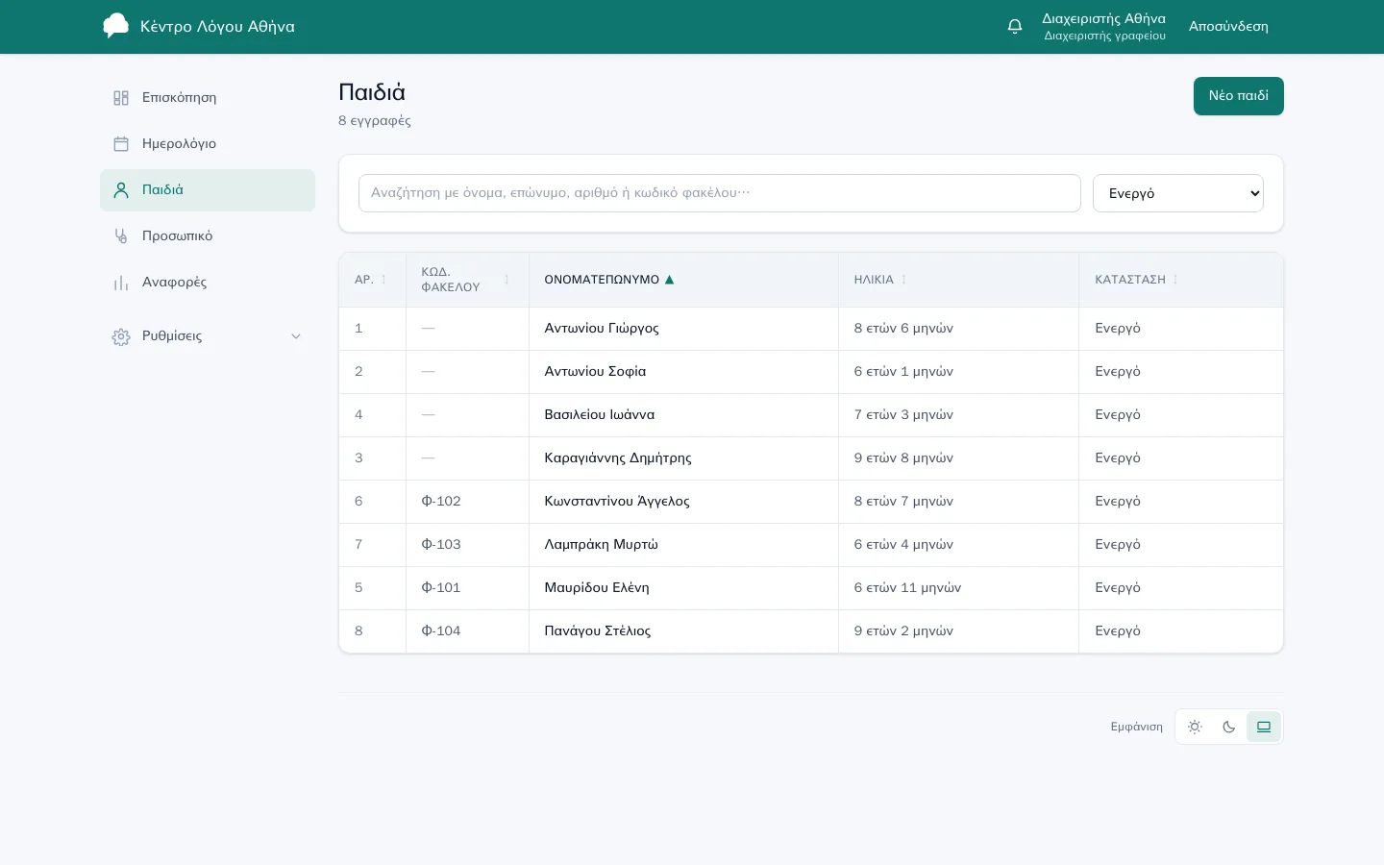This screenshot has height=865, width=1384.
Task: Open Επισκόπηση in the sidebar
Action: (208, 98)
